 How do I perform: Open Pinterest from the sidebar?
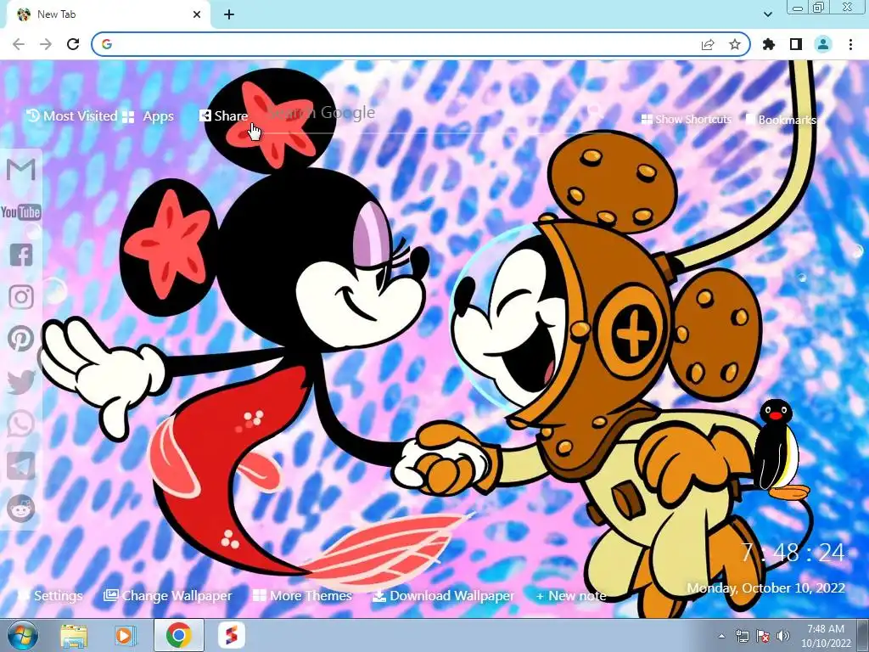point(21,339)
